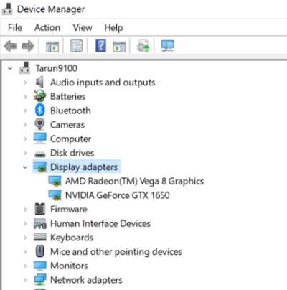Expand the Batteries category chevron
287x290 pixels.
(x=25, y=97)
